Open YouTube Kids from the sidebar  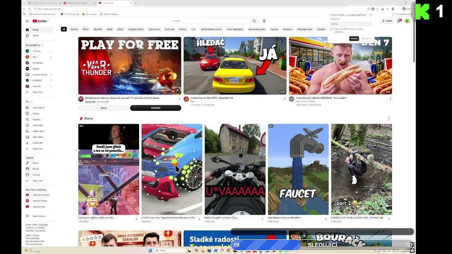tap(38, 206)
